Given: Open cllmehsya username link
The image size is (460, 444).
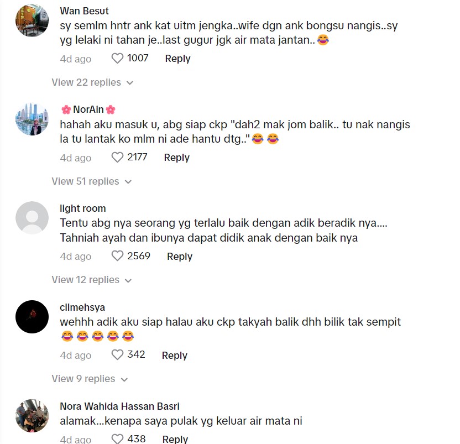Looking at the screenshot, I should [x=82, y=307].
